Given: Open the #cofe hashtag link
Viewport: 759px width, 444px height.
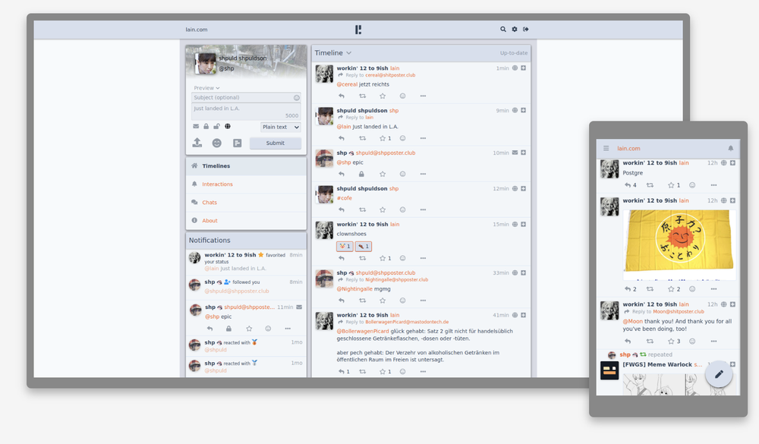Looking at the screenshot, I should [x=344, y=198].
